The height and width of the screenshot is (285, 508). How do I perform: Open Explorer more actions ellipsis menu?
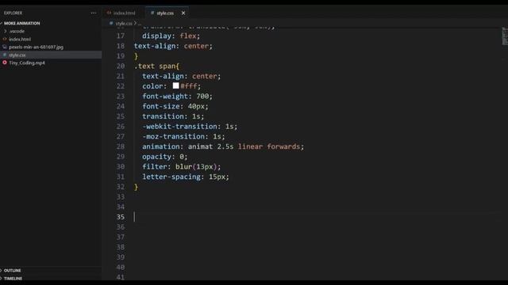94,13
